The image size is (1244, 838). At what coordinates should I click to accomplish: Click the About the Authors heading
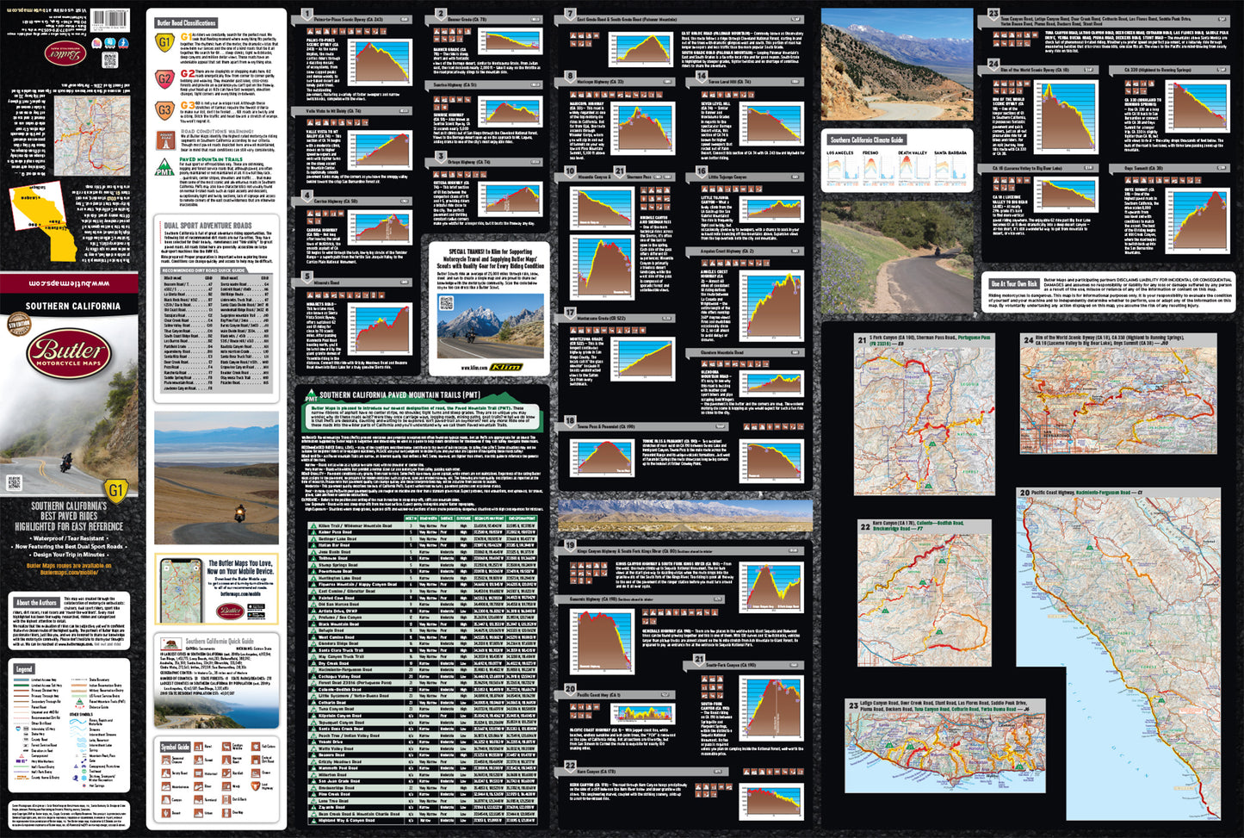click(x=37, y=603)
